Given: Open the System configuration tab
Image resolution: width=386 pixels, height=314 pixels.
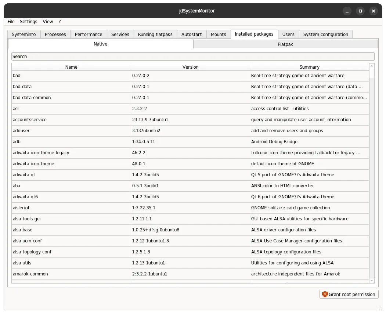Looking at the screenshot, I should pos(325,34).
